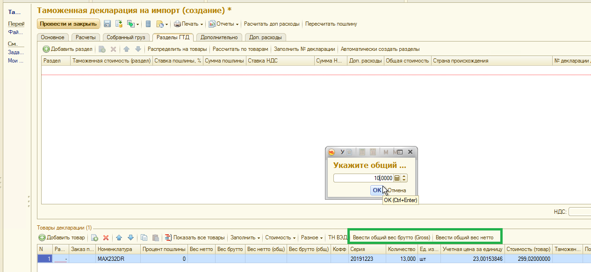Click the green plus Добавить раздел icon

coord(46,49)
